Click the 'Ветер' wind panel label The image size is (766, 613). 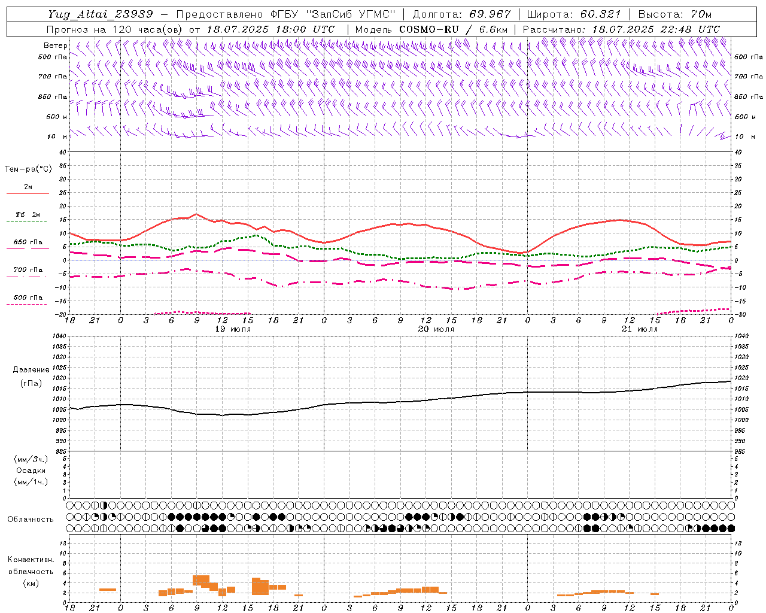(55, 45)
